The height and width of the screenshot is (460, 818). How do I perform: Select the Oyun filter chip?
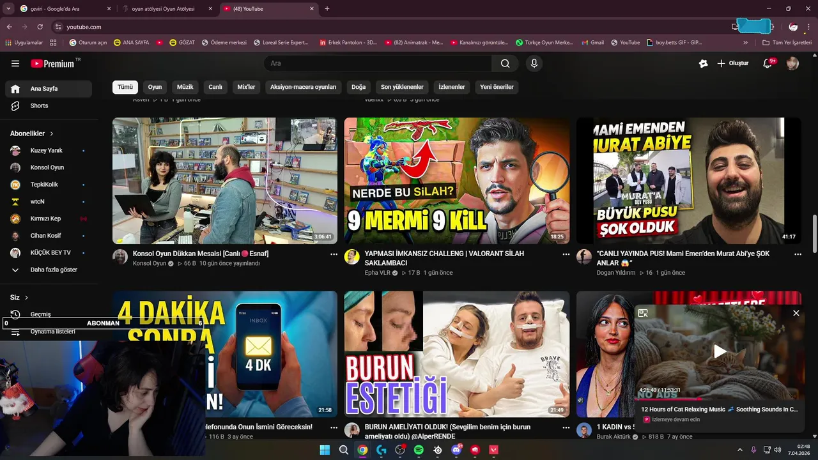pyautogui.click(x=155, y=87)
